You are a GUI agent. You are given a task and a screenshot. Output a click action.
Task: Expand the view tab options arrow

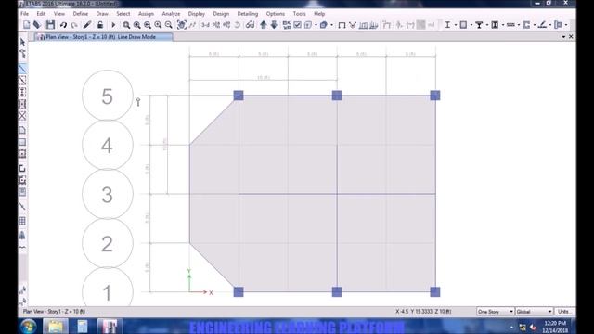pyautogui.click(x=563, y=37)
